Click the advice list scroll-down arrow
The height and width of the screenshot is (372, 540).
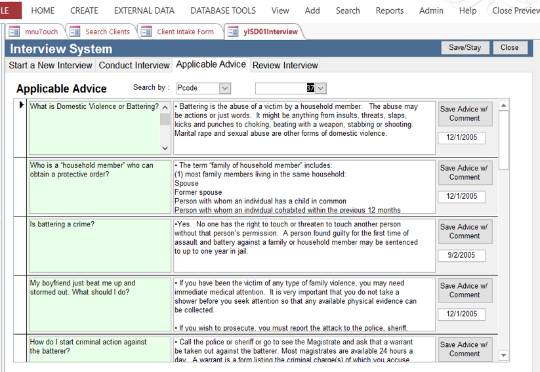click(x=503, y=355)
